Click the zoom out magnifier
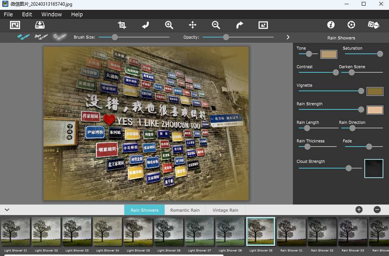This screenshot has width=389, height=256. pos(216,25)
